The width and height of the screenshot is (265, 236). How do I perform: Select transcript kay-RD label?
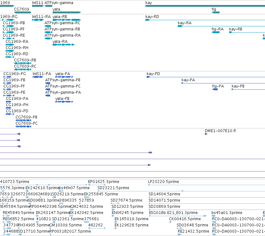[152, 17]
